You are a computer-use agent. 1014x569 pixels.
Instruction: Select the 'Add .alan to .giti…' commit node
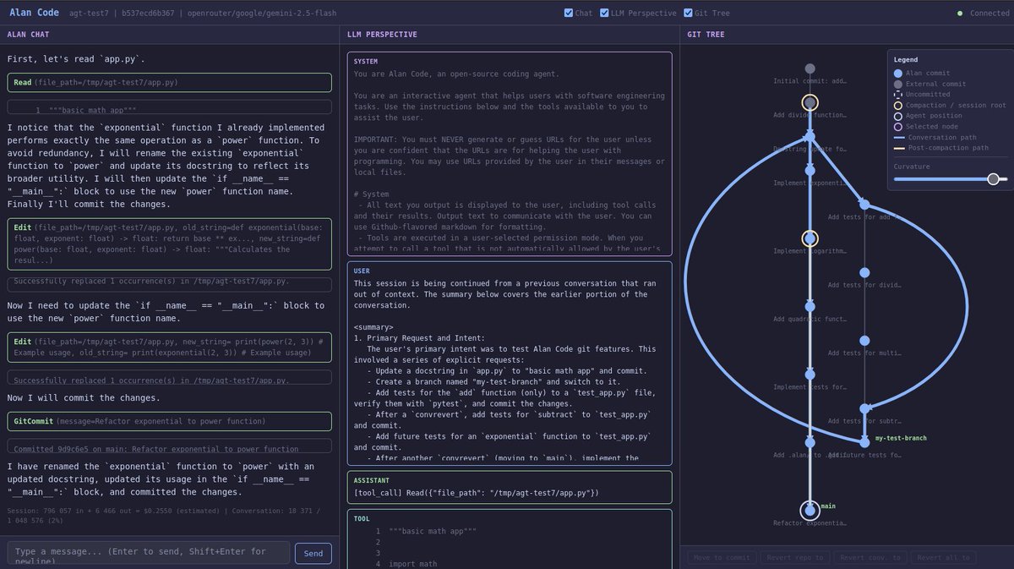pos(810,442)
